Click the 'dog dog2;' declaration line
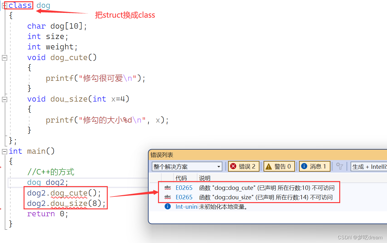 (48, 182)
